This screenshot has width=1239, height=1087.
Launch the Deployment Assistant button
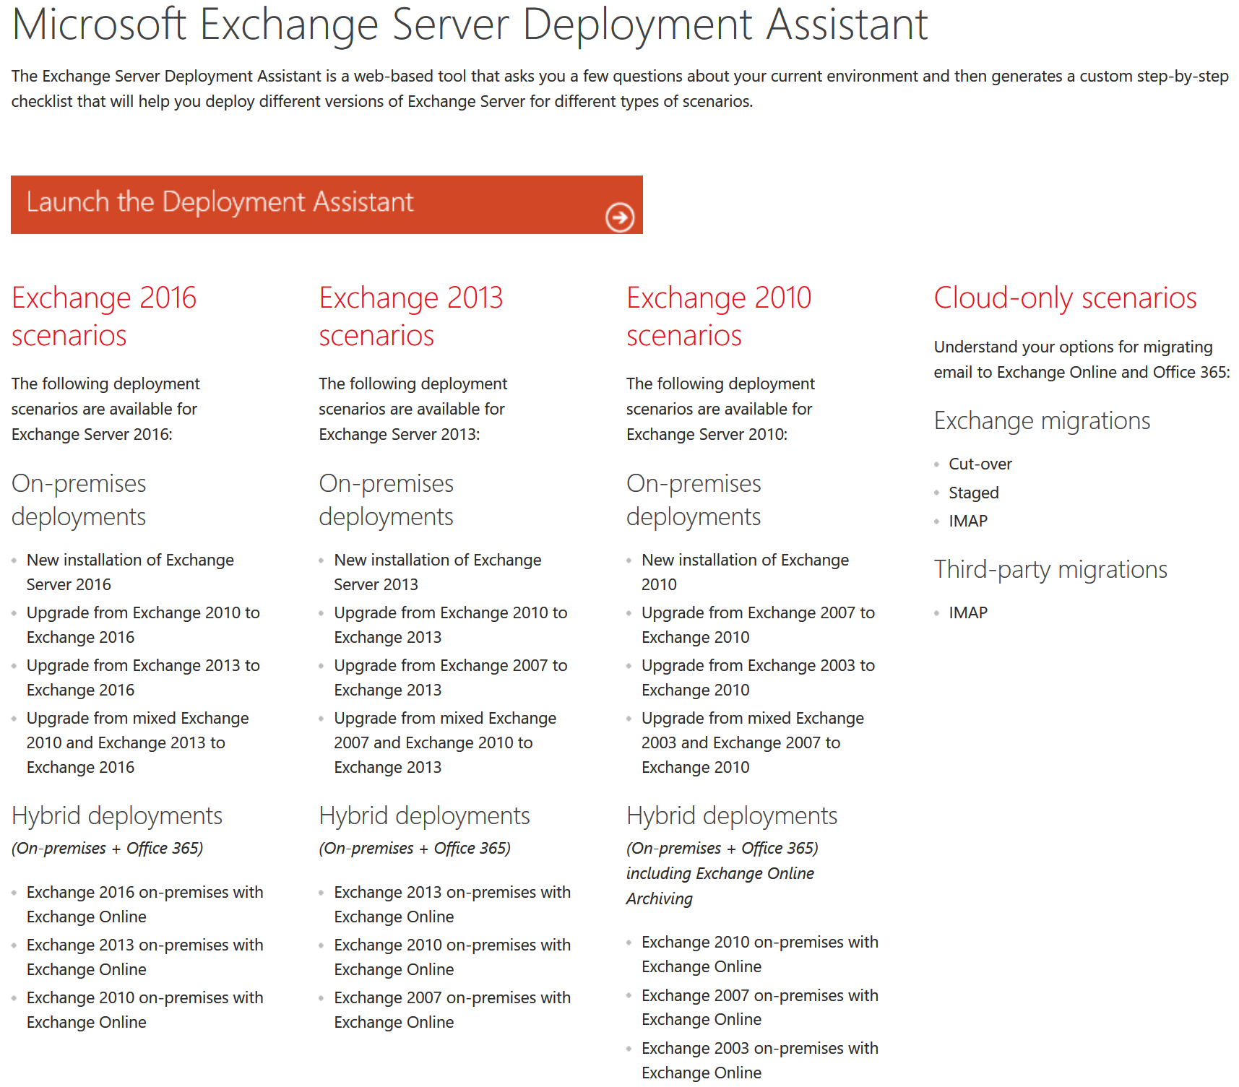[327, 204]
